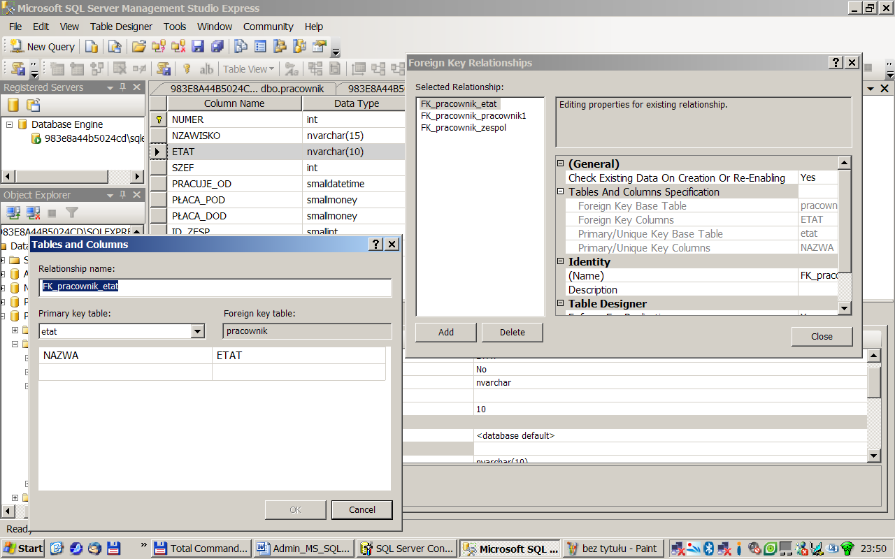Click the Disconnect icon in Object Explorer

pyautogui.click(x=33, y=212)
